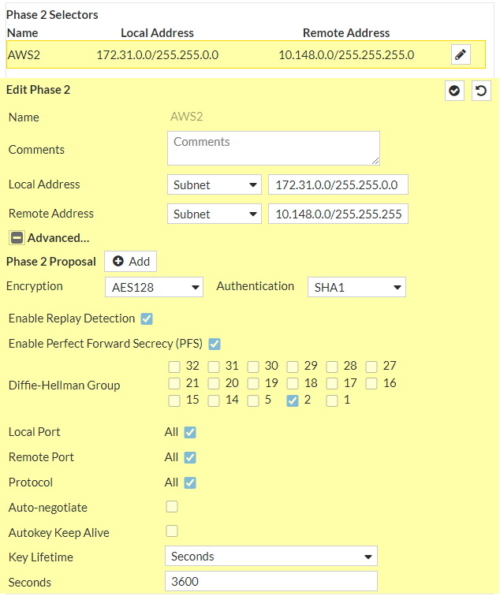The image size is (500, 596).
Task: Confirm Phase 2 edits with checkmark icon
Action: [454, 91]
